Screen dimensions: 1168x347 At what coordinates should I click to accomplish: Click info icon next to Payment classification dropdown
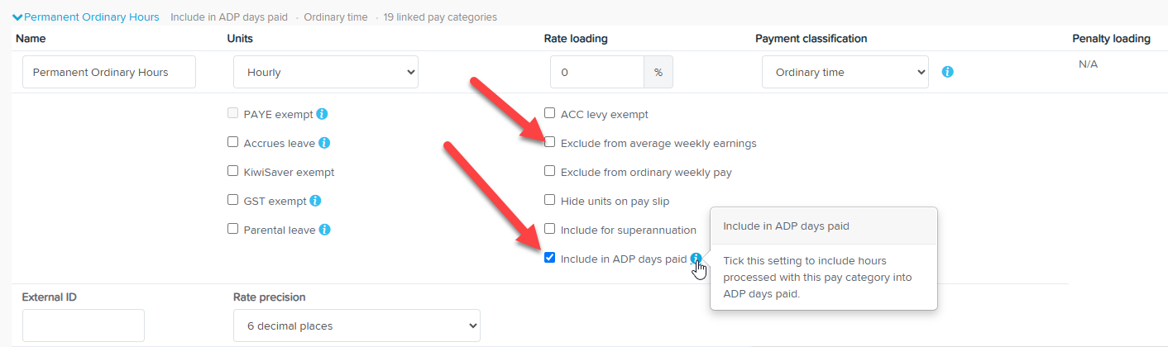coord(948,72)
